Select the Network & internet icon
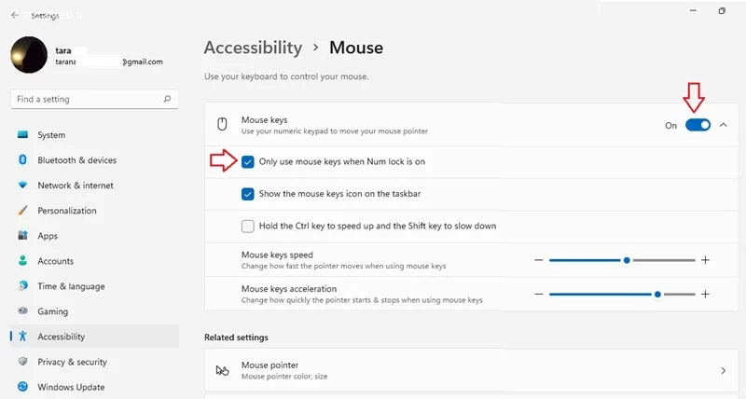This screenshot has width=746, height=399. (23, 186)
